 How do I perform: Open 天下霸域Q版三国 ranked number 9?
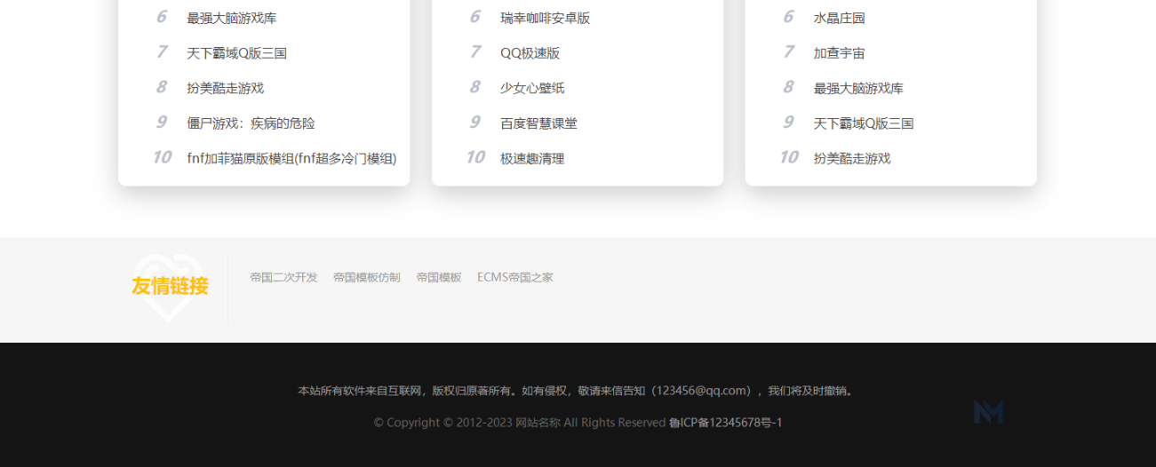[x=863, y=123]
